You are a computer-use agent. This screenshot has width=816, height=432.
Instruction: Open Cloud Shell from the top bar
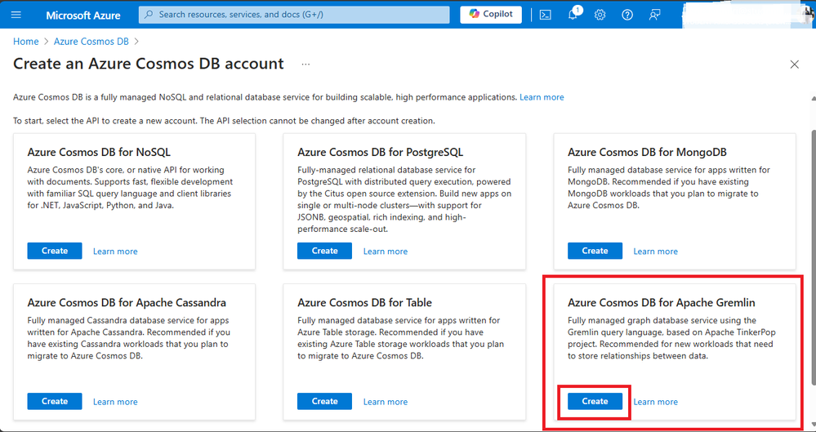(546, 15)
